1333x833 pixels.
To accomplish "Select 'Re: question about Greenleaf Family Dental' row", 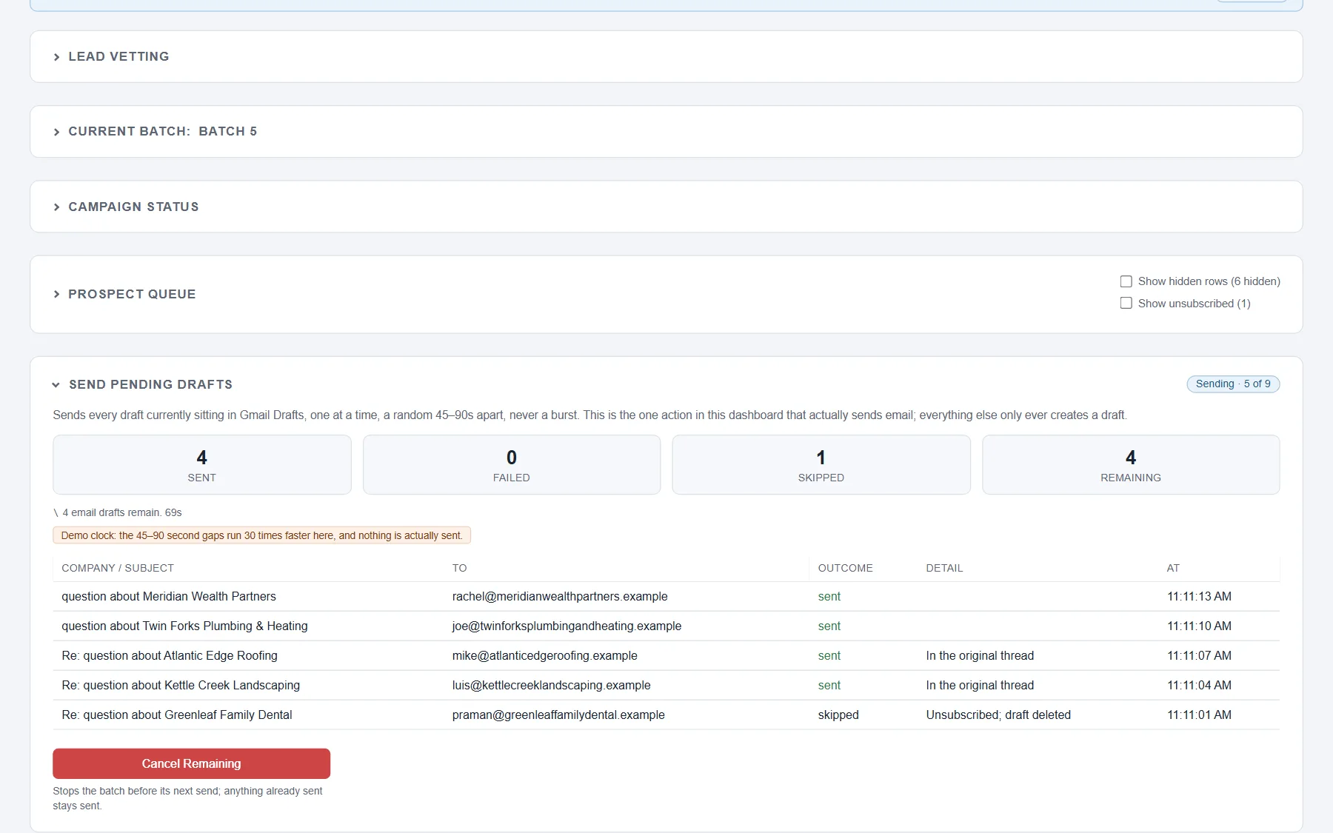I will click(666, 715).
